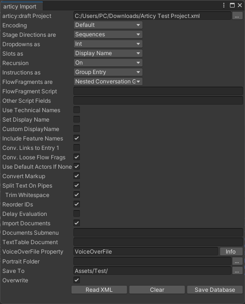Browse for the articy:draft project file
The height and width of the screenshot is (304, 245).
tap(237, 16)
